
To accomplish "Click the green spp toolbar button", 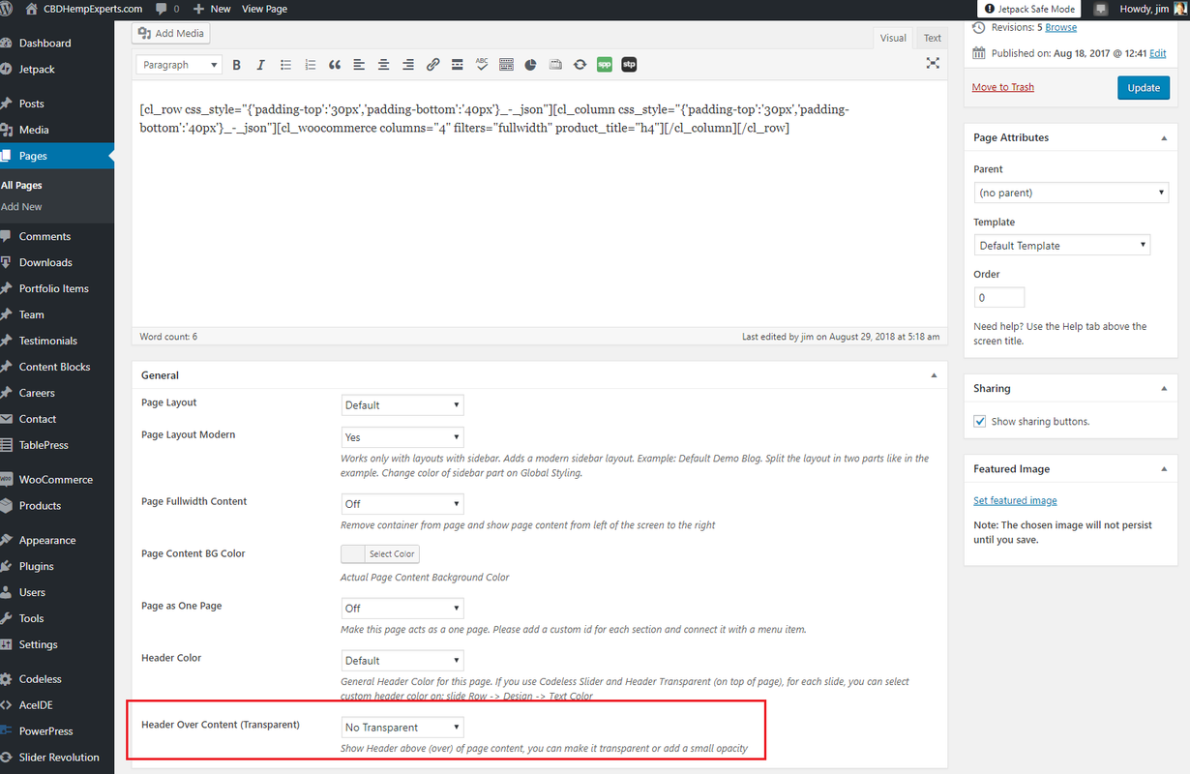I will pos(605,65).
